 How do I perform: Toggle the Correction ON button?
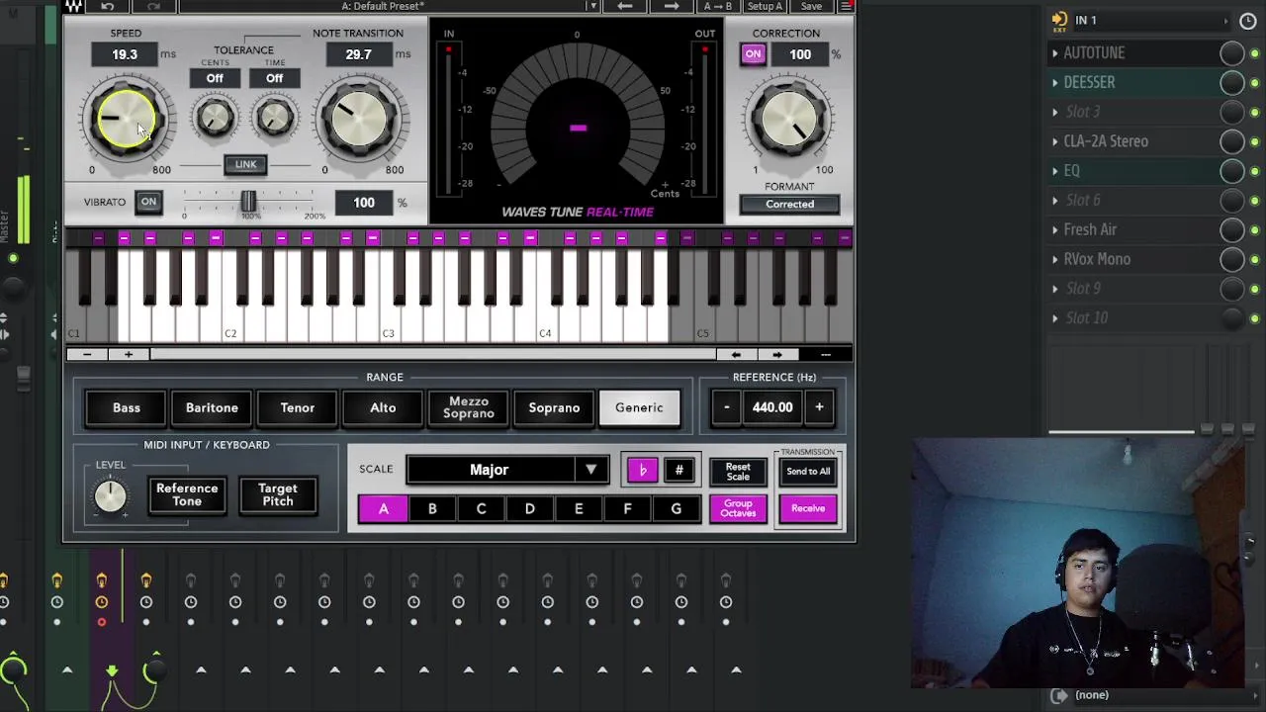tap(754, 54)
